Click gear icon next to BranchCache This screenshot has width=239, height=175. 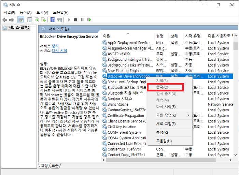[104, 104]
